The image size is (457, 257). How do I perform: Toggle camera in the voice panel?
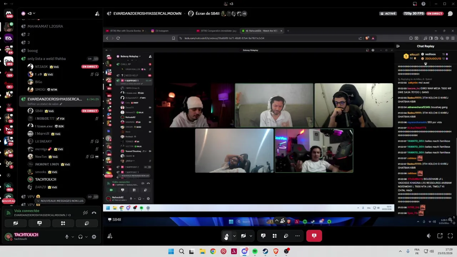pyautogui.click(x=16, y=223)
